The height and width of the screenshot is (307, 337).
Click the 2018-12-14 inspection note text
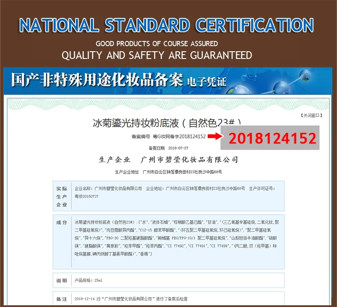pyautogui.click(x=131, y=299)
